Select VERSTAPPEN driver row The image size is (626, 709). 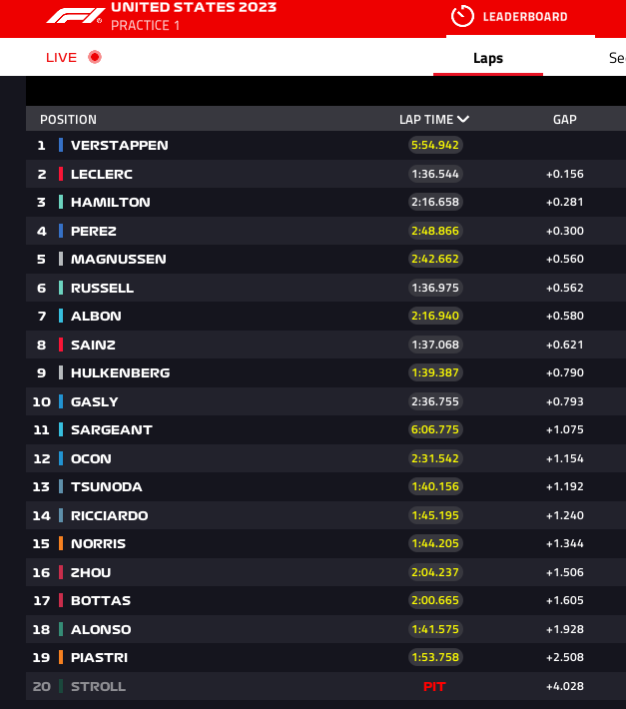[x=325, y=145]
